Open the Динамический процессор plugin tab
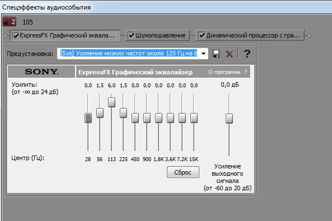The height and width of the screenshot is (221, 332). click(250, 35)
